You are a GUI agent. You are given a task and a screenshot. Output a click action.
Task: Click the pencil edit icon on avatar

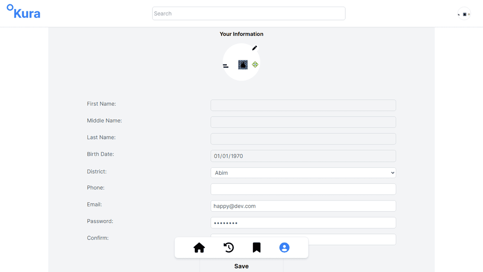click(x=254, y=48)
